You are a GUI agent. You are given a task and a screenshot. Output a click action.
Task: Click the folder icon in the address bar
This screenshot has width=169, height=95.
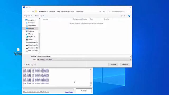pyautogui.click(x=36, y=12)
